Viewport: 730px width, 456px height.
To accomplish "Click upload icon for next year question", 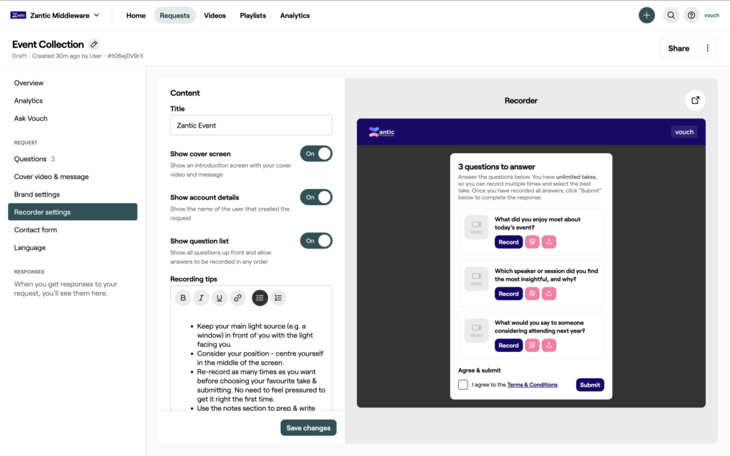I will pyautogui.click(x=549, y=346).
